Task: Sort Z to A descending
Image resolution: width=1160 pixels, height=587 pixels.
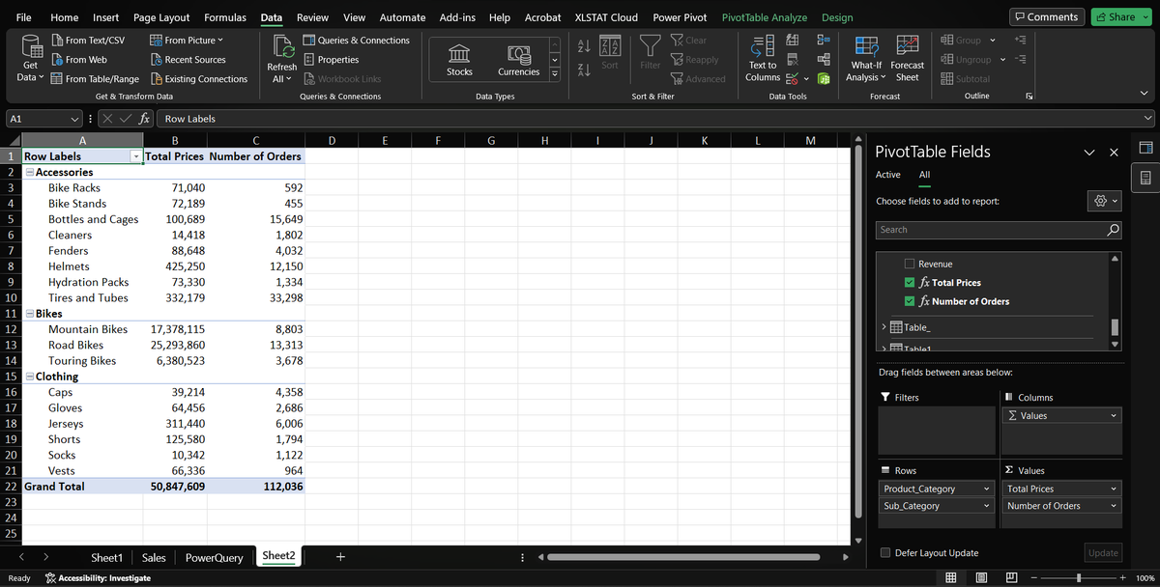Action: coord(583,71)
